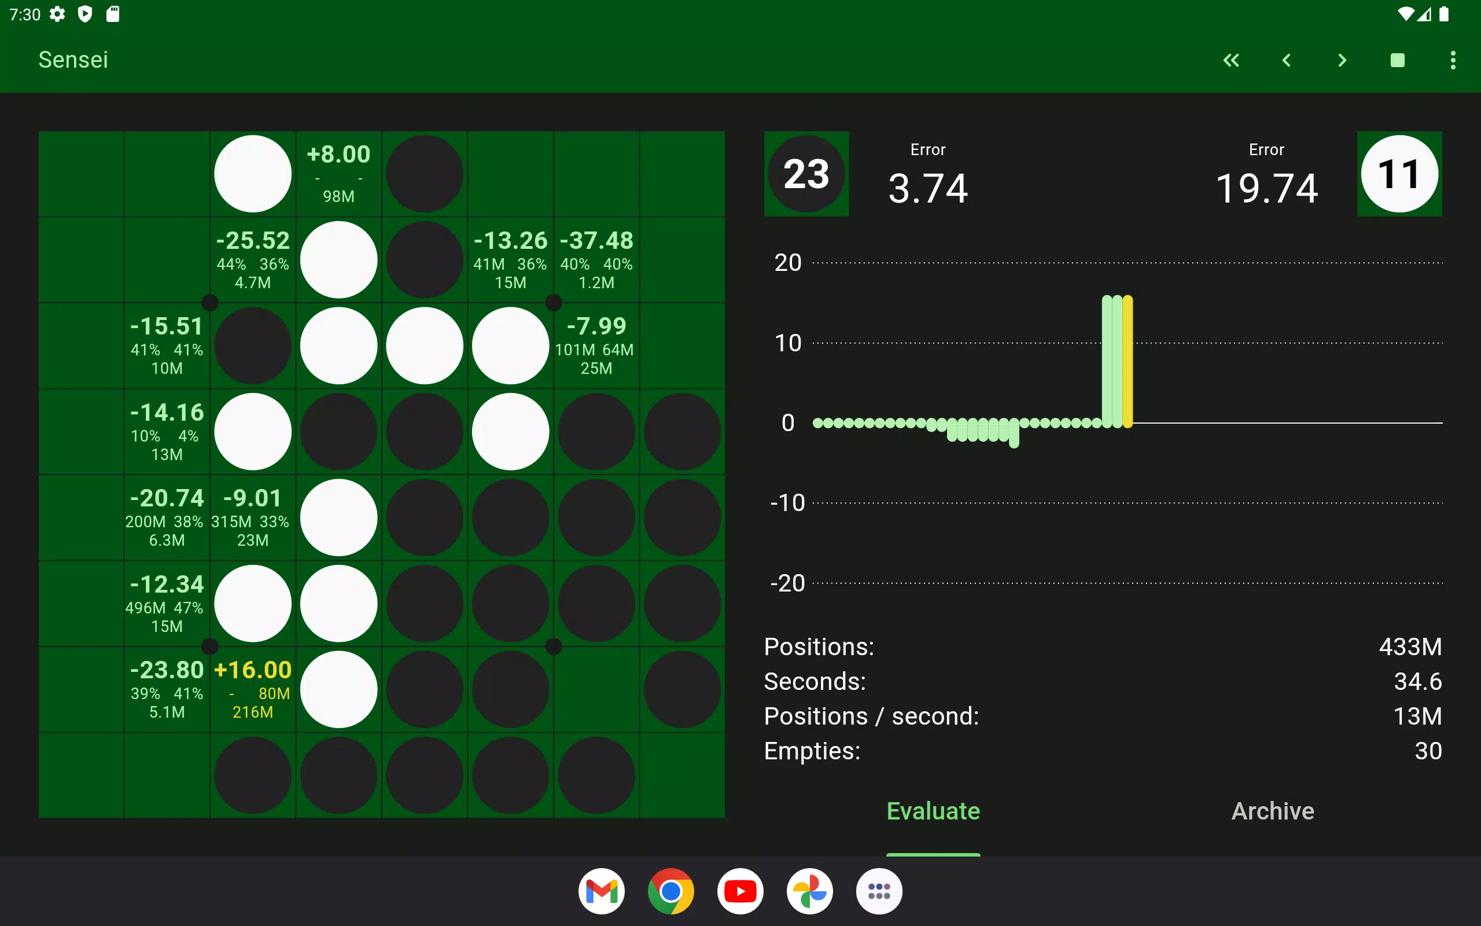Go back one move with left chevron
This screenshot has width=1481, height=926.
[1287, 60]
